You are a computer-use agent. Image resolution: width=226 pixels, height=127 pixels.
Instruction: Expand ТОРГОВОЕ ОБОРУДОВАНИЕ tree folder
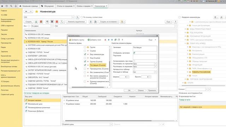[185, 79]
